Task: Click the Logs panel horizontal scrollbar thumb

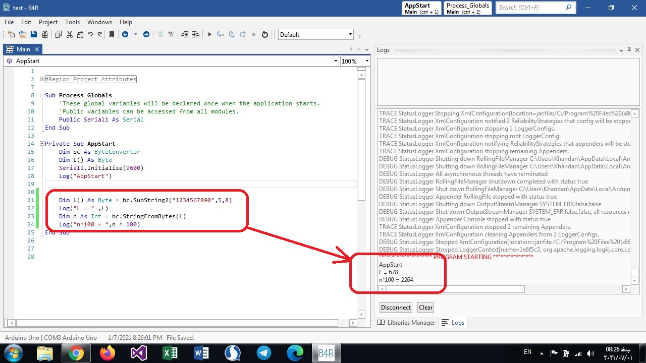Action: coord(455,289)
